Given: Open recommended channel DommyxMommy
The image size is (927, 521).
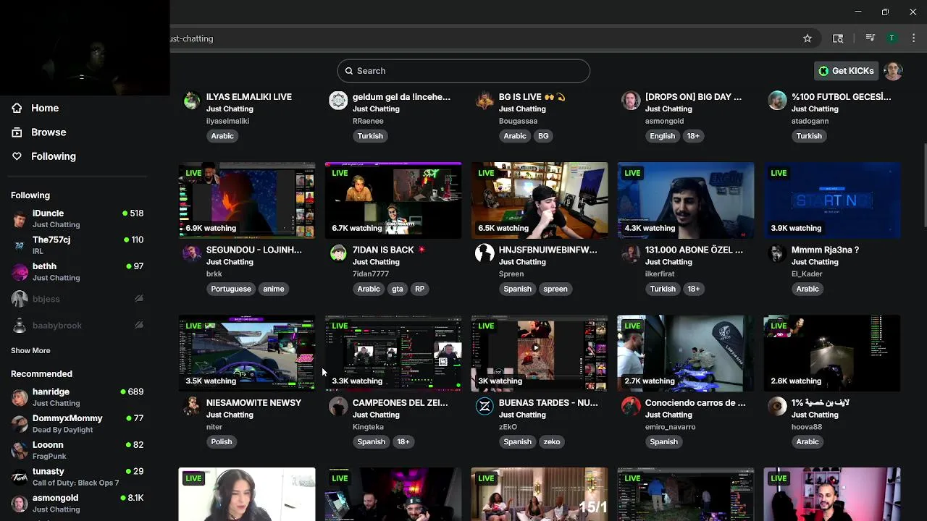Looking at the screenshot, I should click(x=77, y=423).
